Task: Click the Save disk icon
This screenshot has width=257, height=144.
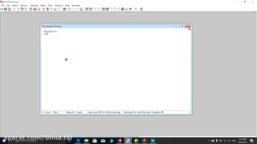Action: (x=5, y=9)
